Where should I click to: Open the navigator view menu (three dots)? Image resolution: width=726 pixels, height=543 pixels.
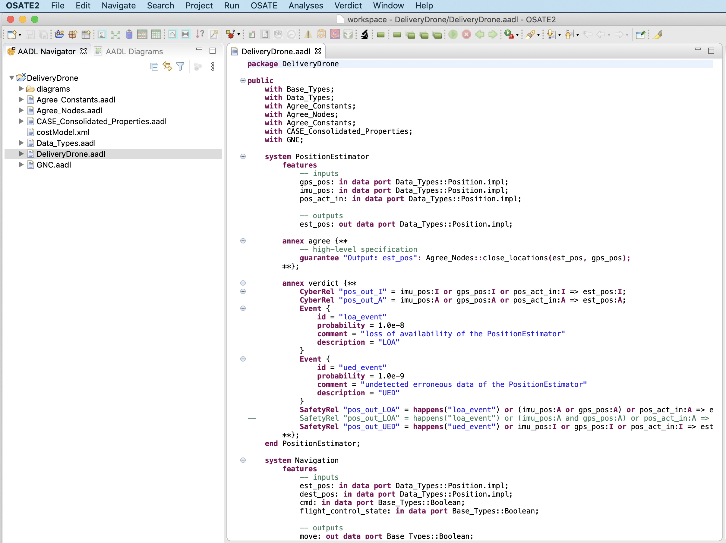point(213,67)
